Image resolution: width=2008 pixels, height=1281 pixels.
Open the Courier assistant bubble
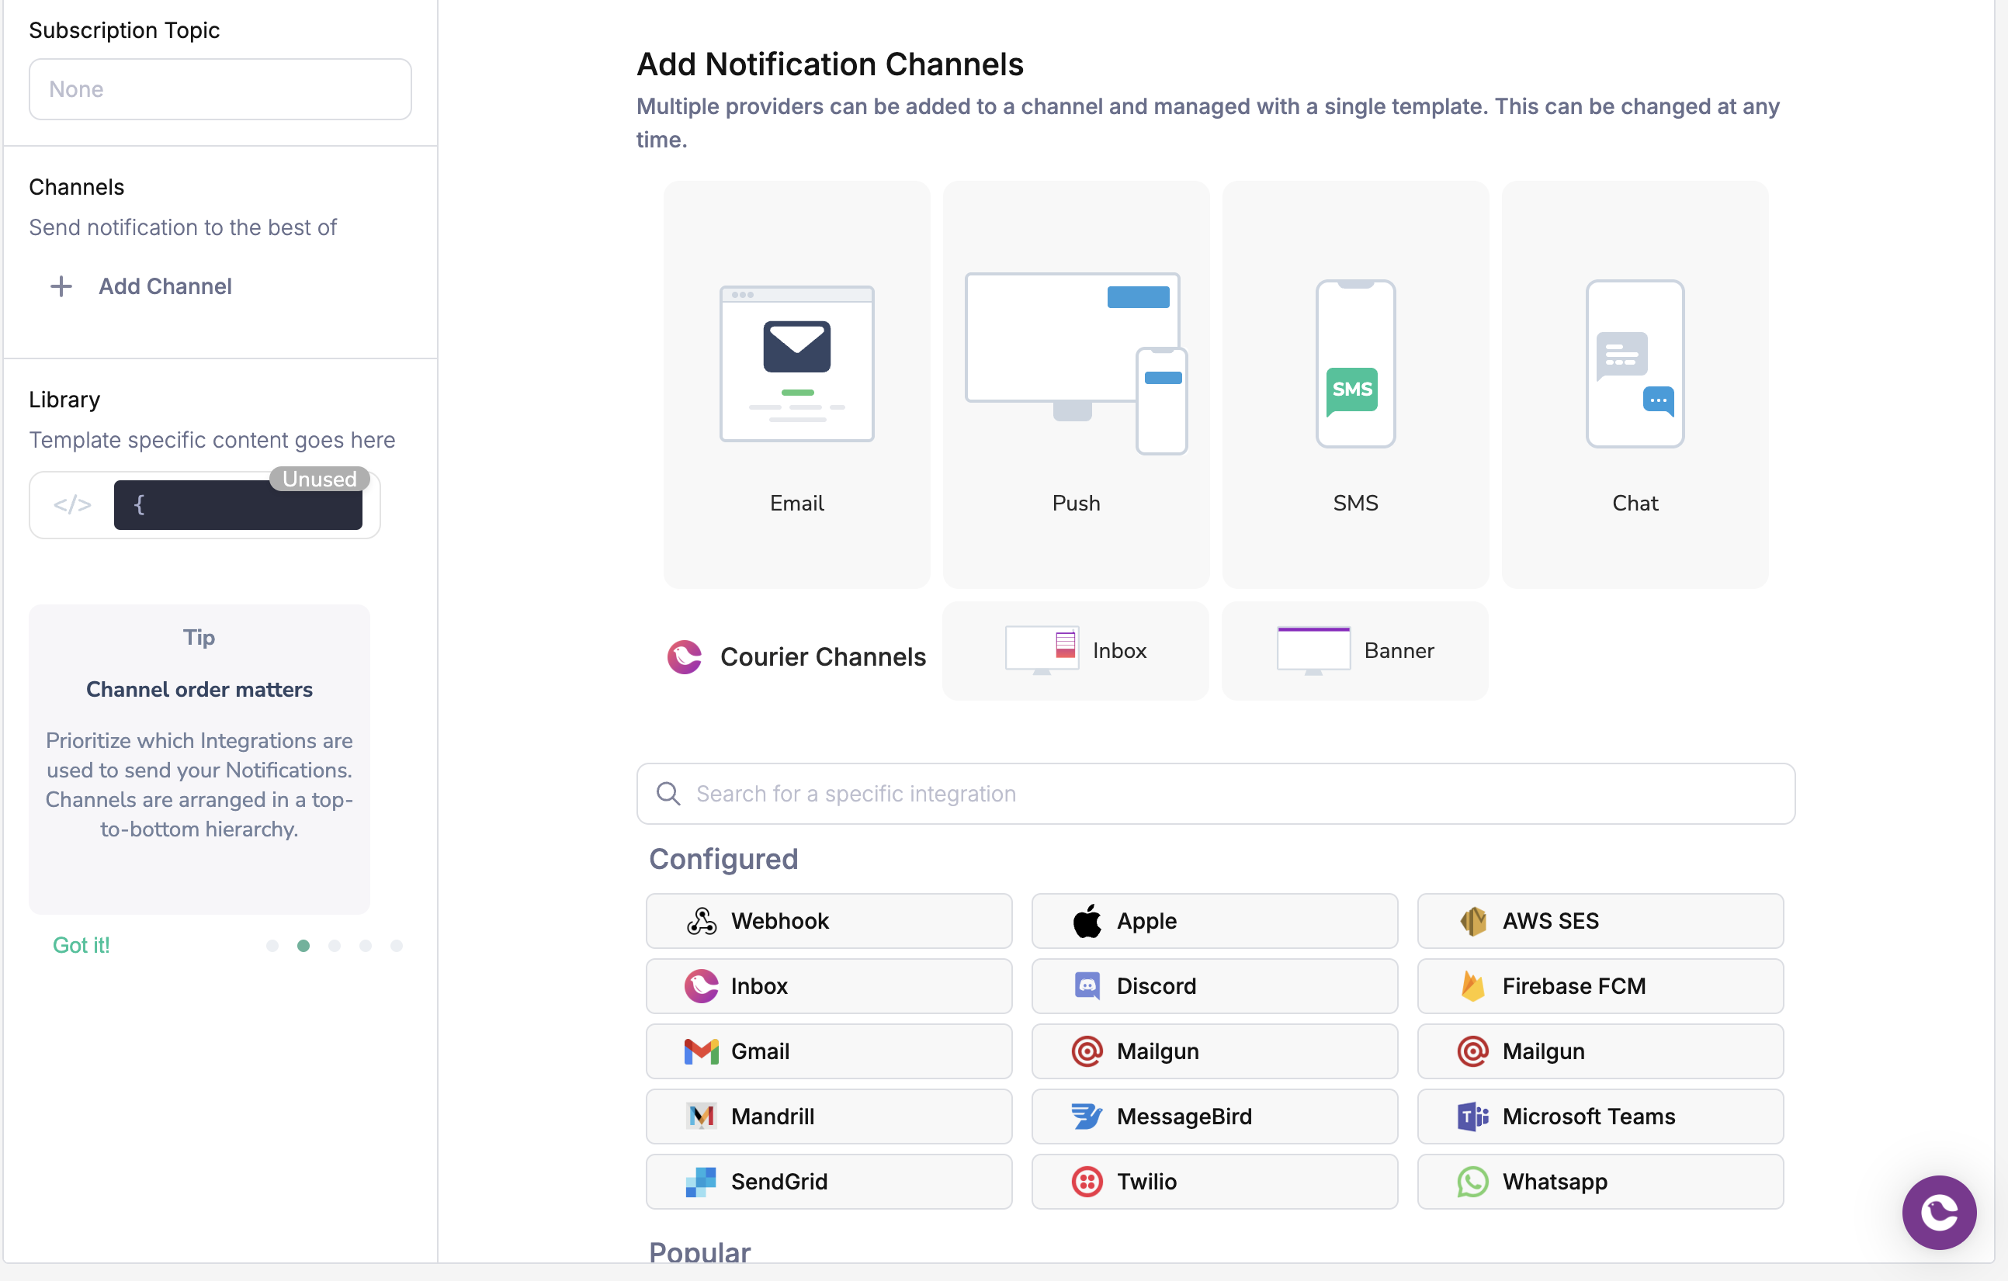(1939, 1213)
